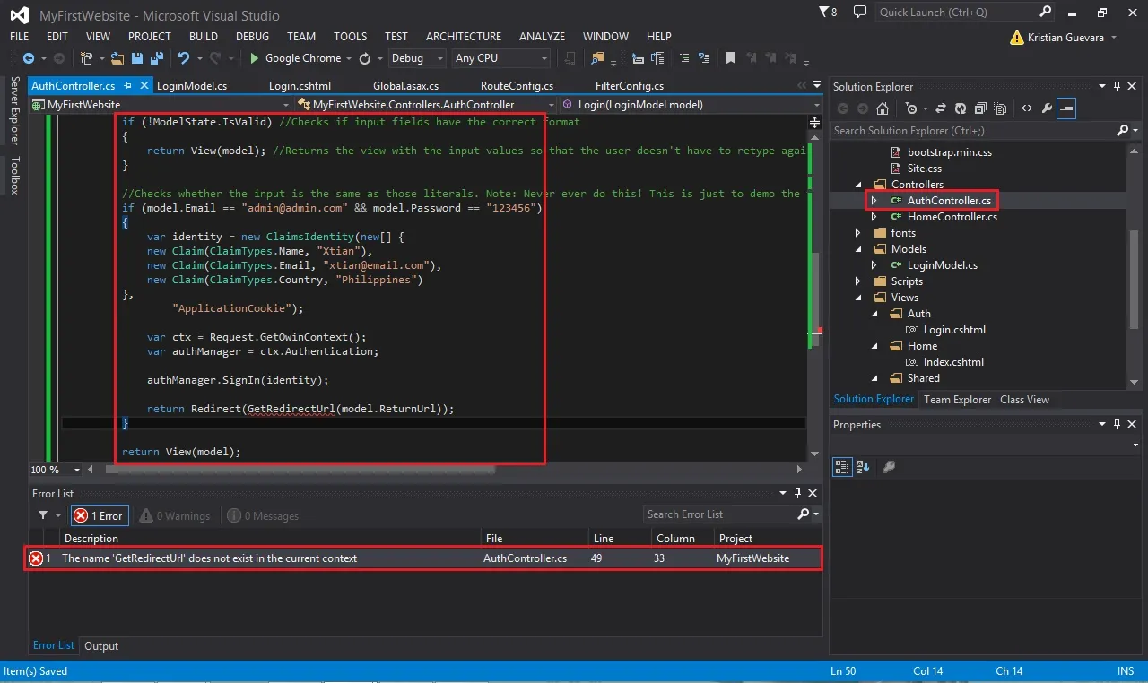Start debugging with Google Chrome button
This screenshot has width=1148, height=683.
[295, 58]
